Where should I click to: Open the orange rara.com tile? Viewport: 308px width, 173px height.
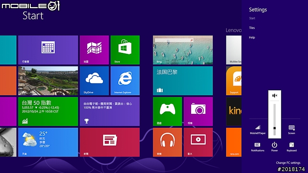234,142
